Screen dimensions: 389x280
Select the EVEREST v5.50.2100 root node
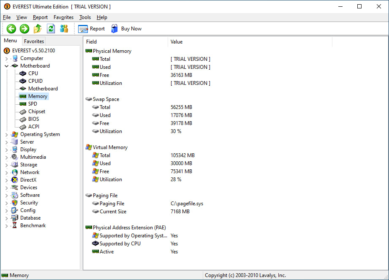pyautogui.click(x=33, y=51)
